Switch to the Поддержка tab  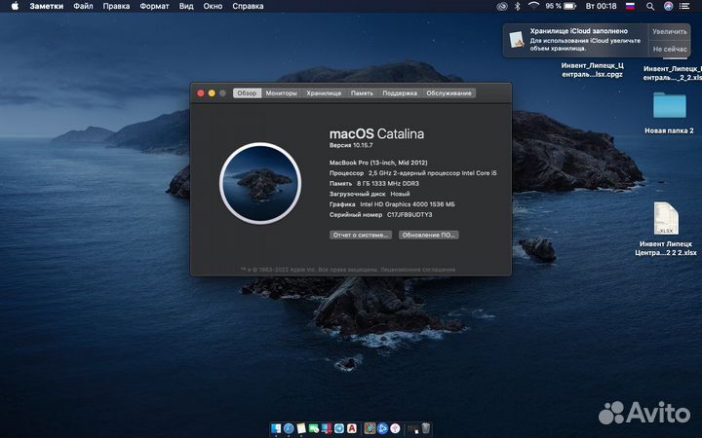400,93
